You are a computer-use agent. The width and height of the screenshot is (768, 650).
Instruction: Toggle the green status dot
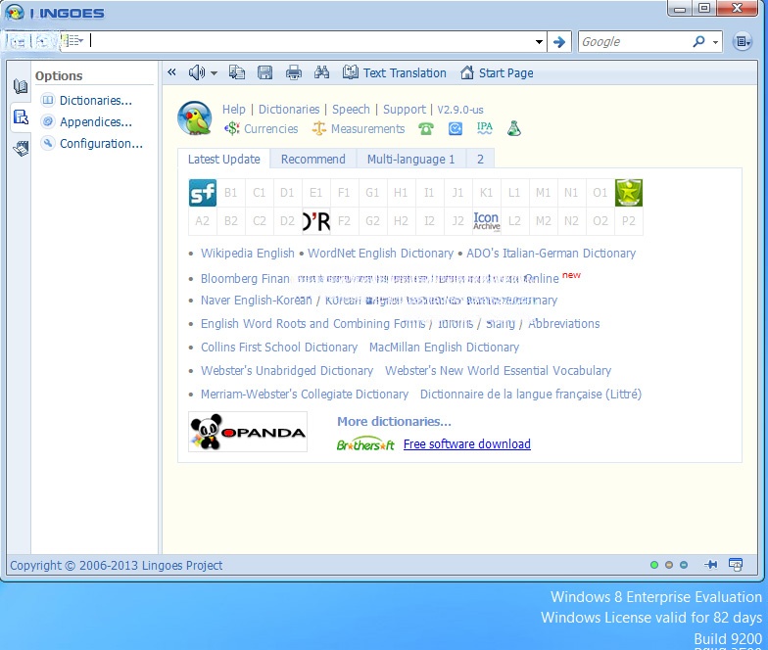point(654,565)
